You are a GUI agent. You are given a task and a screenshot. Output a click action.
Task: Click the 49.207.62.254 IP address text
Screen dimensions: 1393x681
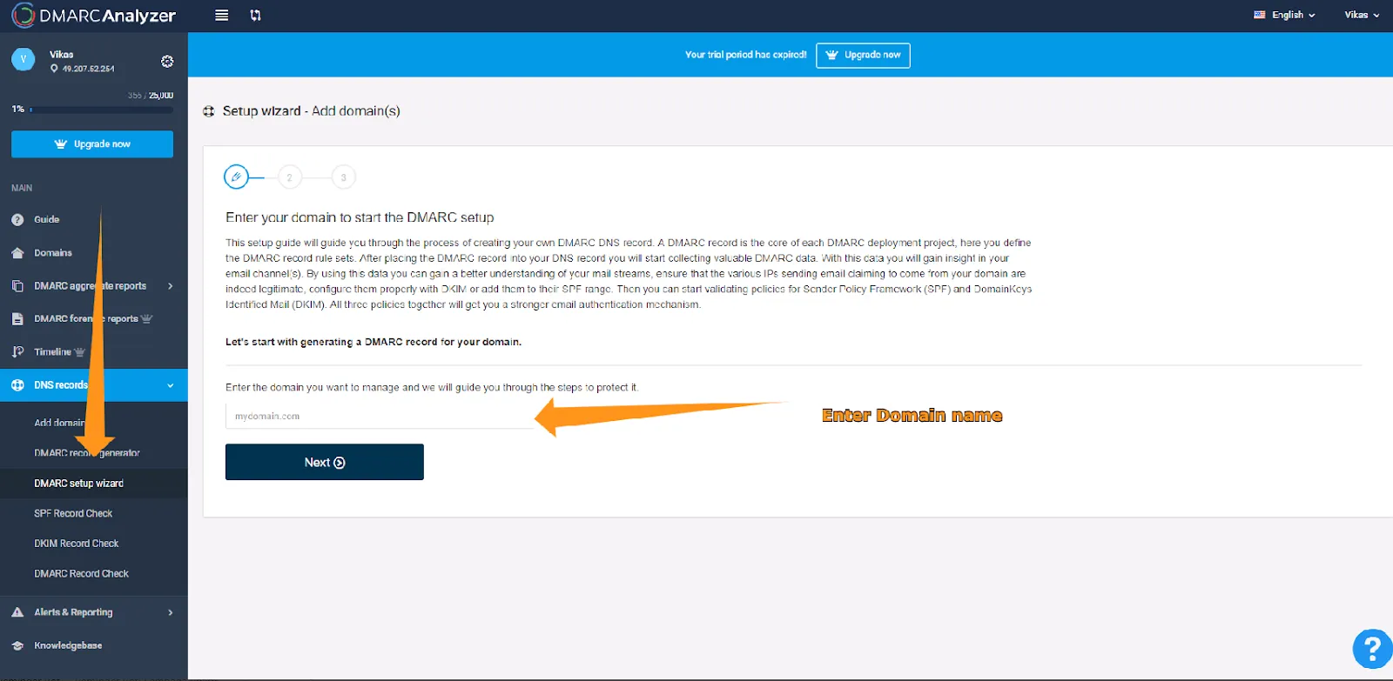click(x=88, y=69)
